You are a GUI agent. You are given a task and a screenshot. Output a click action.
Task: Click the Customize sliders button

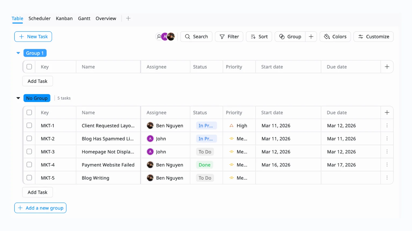point(373,37)
